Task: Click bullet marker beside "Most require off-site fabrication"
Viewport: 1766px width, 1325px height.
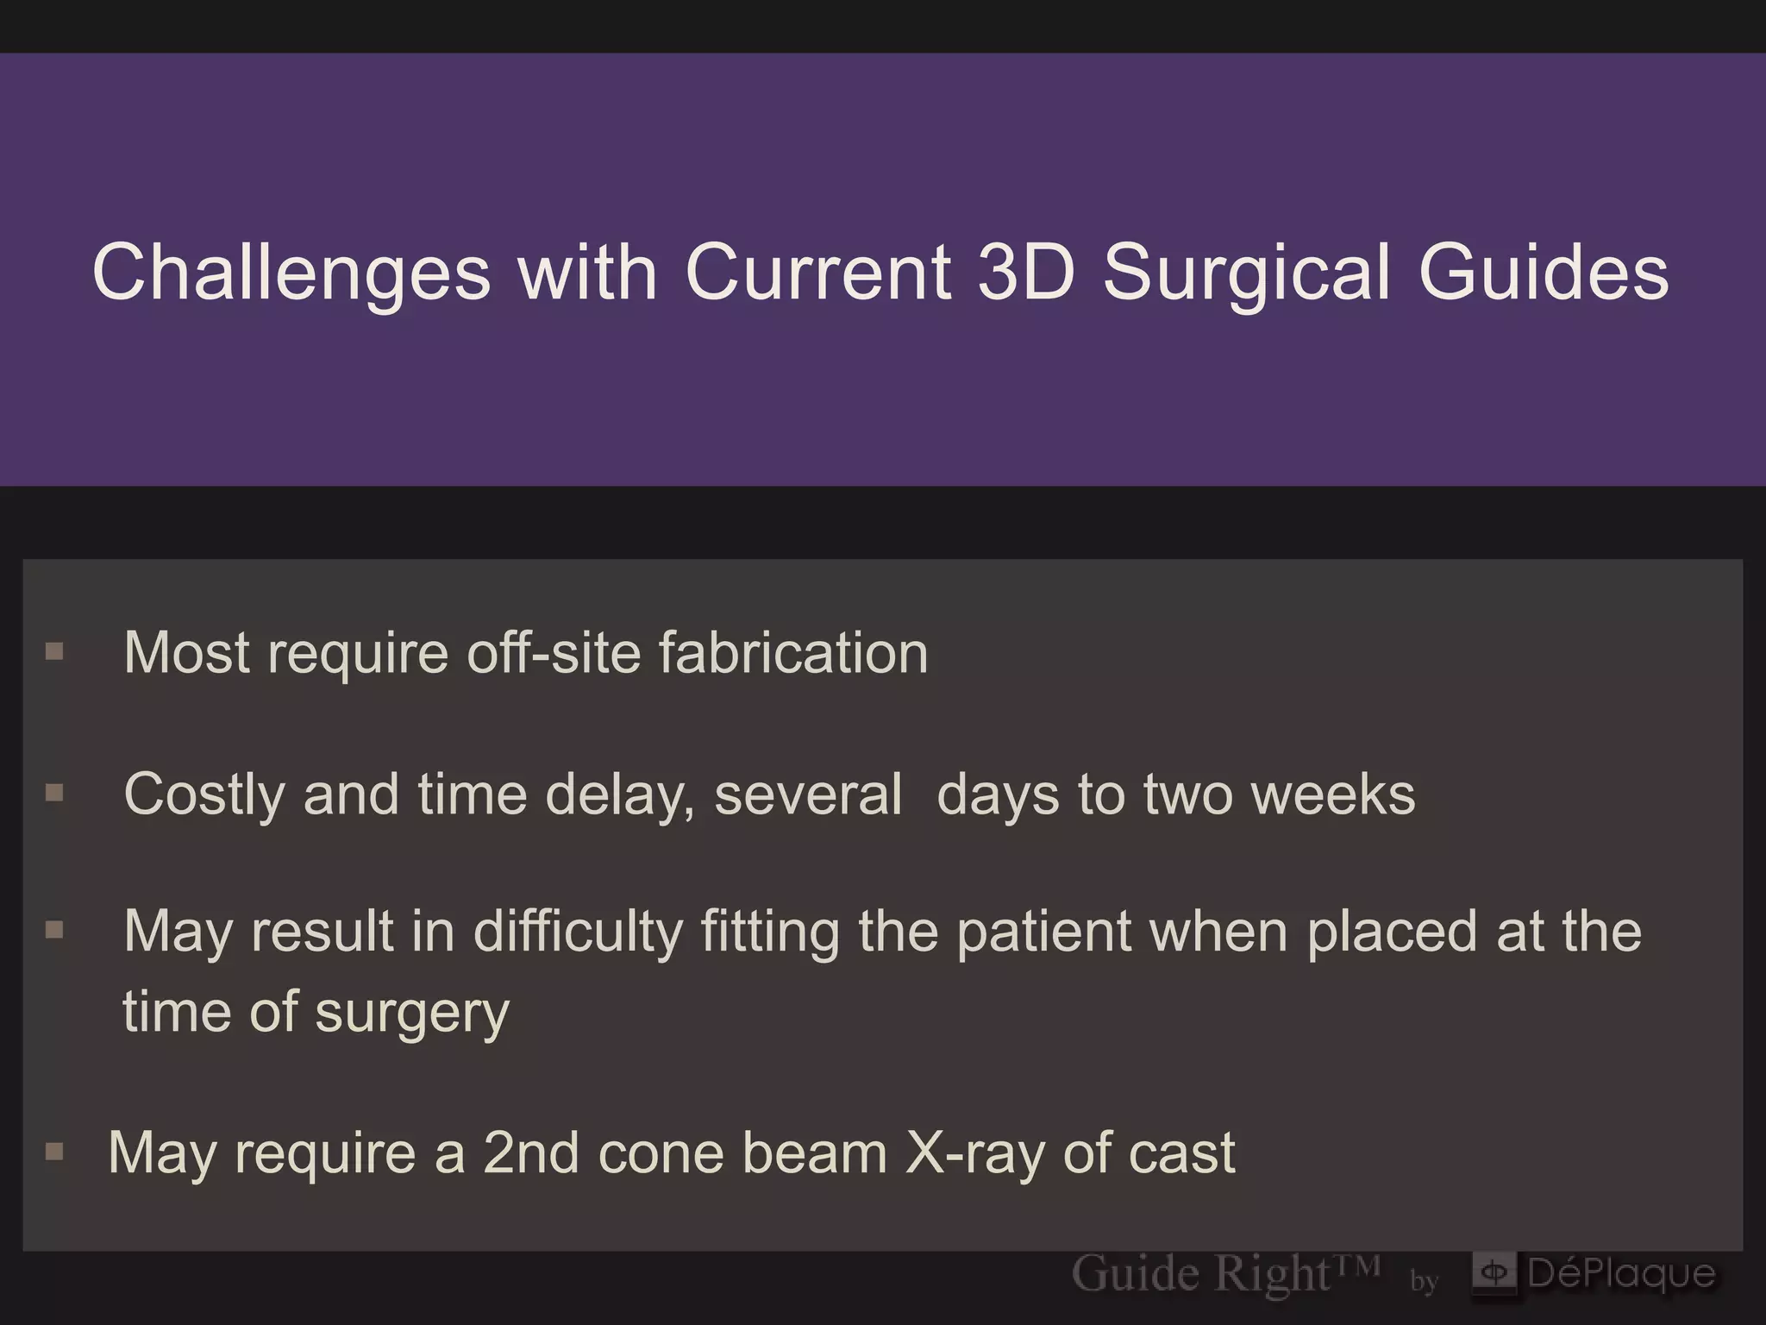Action: coord(54,650)
